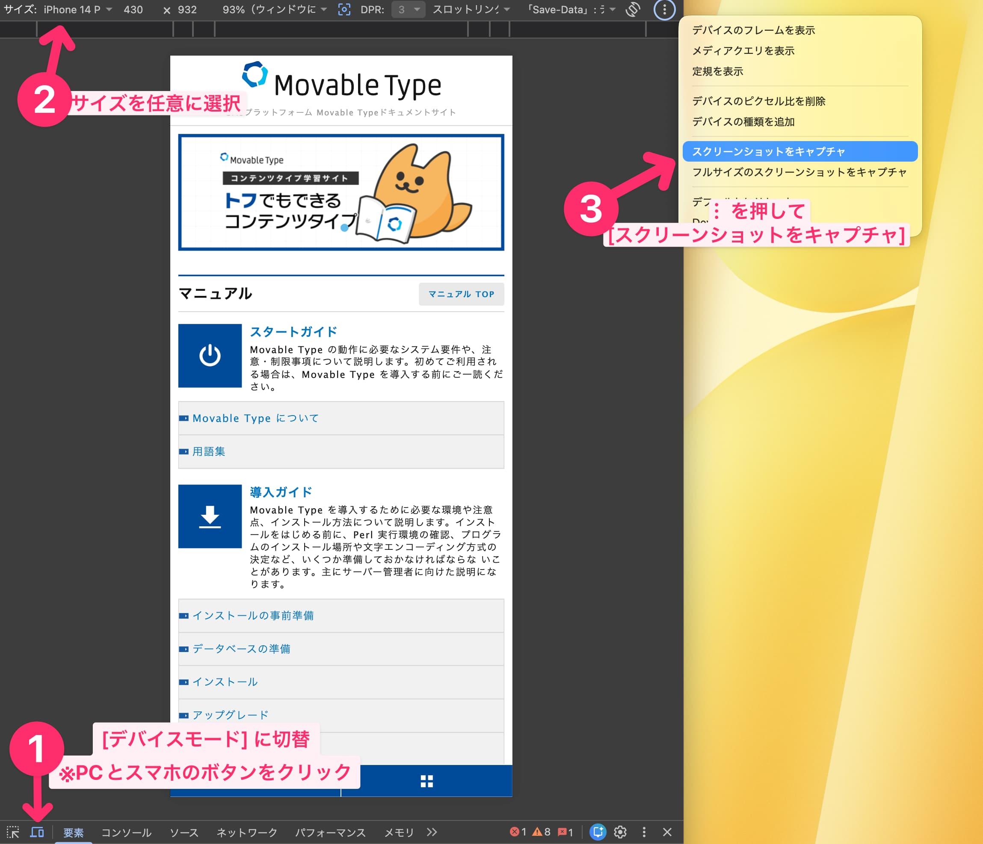Viewport: 983px width, 844px height.
Task: Open the DevTools settings gear
Action: click(620, 832)
